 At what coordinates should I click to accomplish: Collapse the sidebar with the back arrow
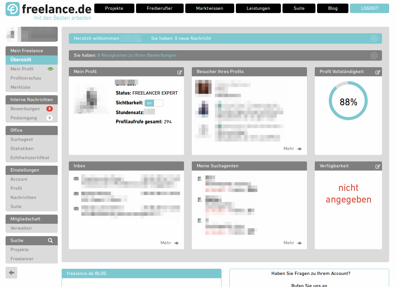click(x=11, y=273)
